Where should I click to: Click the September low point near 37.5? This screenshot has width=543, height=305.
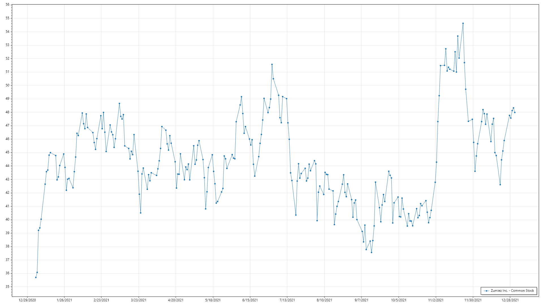click(371, 252)
